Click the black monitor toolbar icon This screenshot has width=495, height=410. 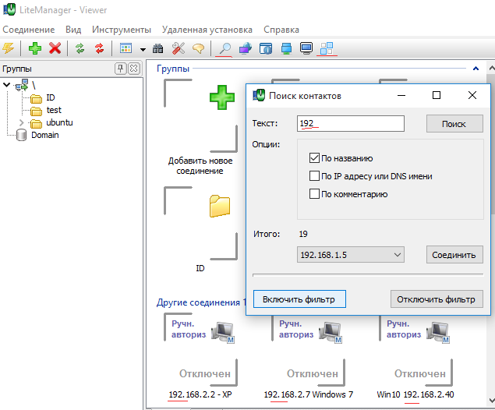[x=306, y=48]
